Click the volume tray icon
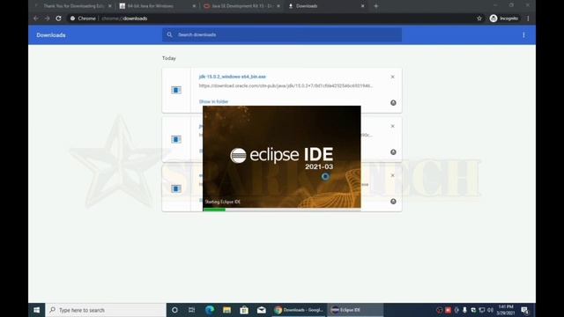 (x=490, y=310)
